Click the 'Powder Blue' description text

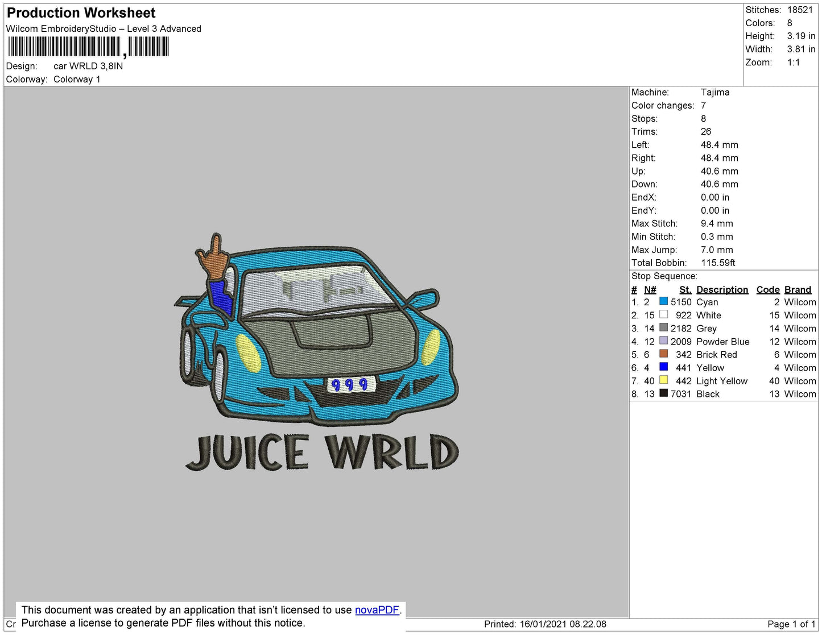722,341
